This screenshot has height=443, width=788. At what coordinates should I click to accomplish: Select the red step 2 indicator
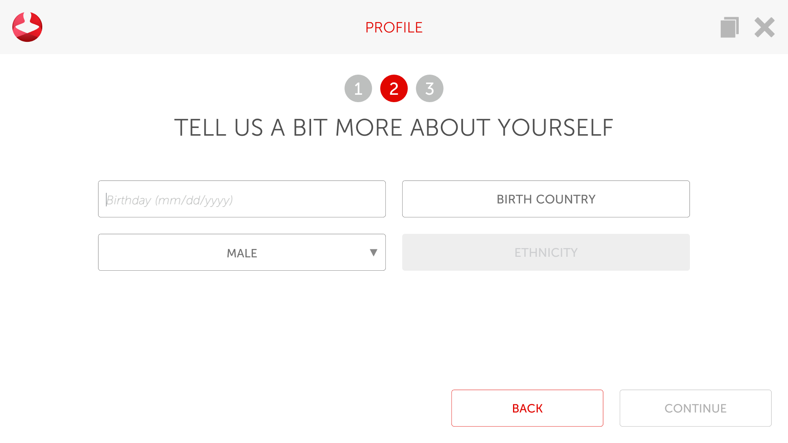(x=394, y=88)
